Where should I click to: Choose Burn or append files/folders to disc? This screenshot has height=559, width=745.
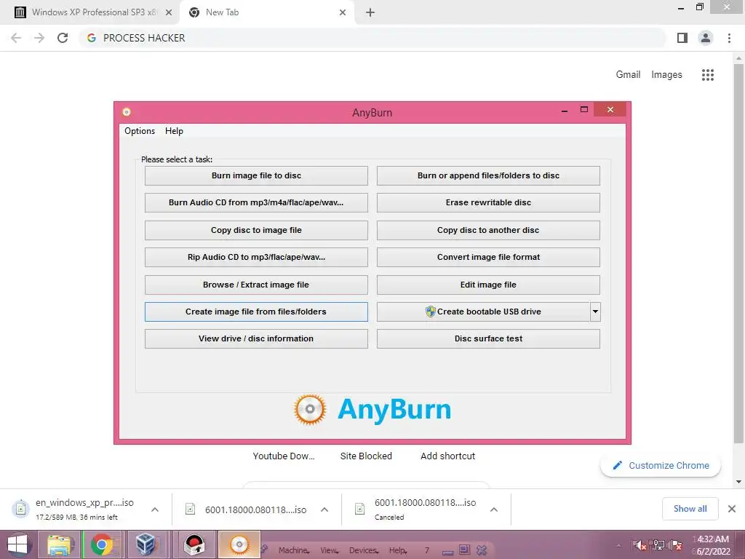(x=488, y=176)
